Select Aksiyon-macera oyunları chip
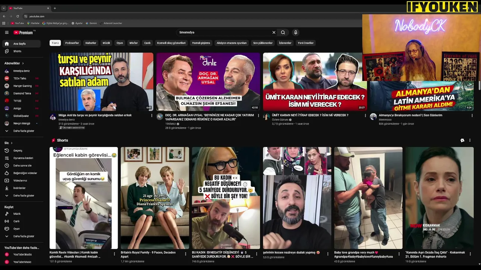 click(x=231, y=43)
